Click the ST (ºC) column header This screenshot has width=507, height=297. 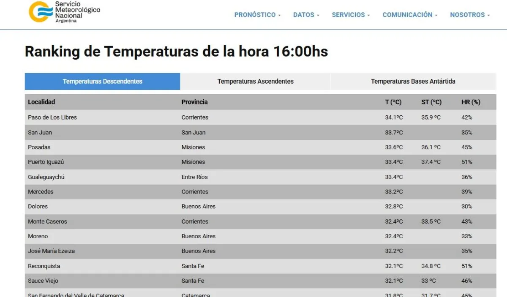[x=431, y=102]
